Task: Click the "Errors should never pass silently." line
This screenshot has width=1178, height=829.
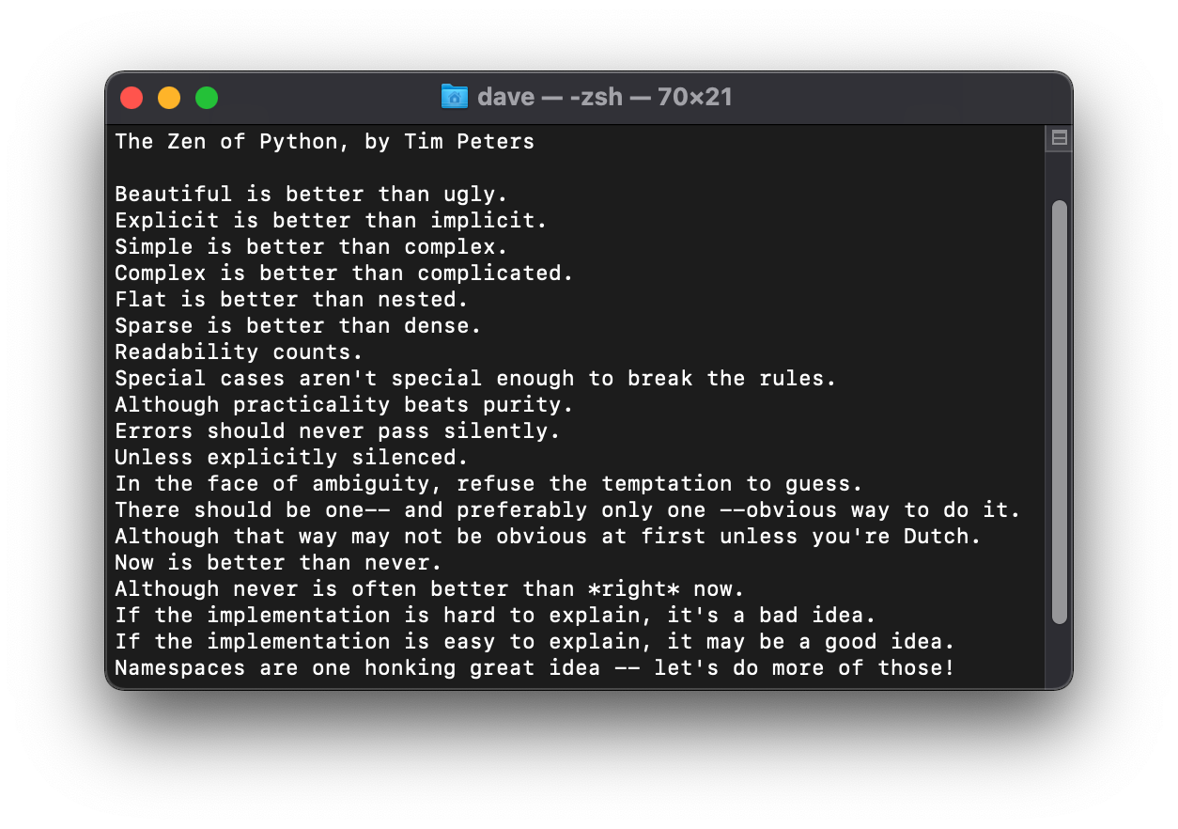Action: point(337,431)
